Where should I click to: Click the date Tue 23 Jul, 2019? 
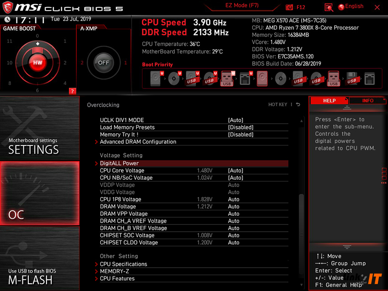(71, 19)
